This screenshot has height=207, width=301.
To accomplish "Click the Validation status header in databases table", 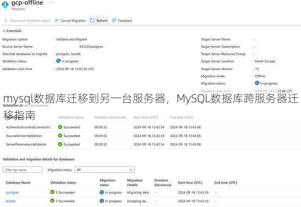I will [x=63, y=182].
